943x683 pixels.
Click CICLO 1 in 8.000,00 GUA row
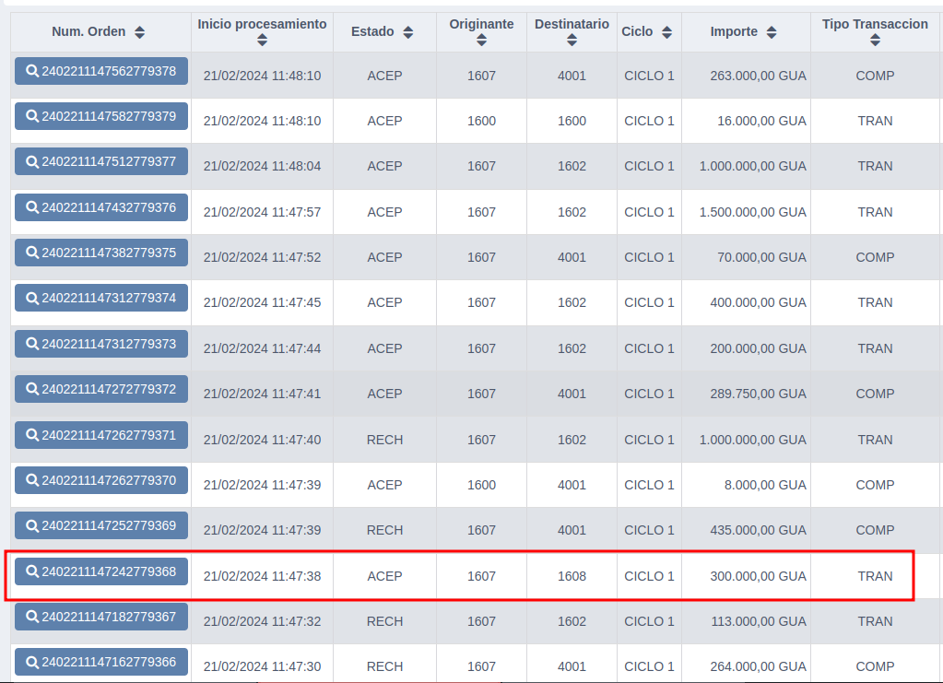pyautogui.click(x=650, y=485)
